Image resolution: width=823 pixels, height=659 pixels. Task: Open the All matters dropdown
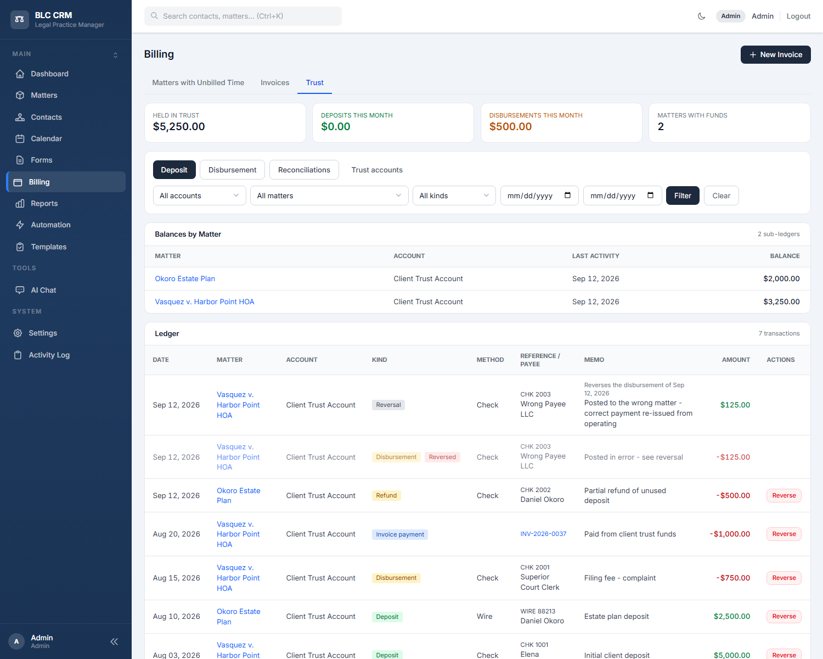[x=329, y=196]
